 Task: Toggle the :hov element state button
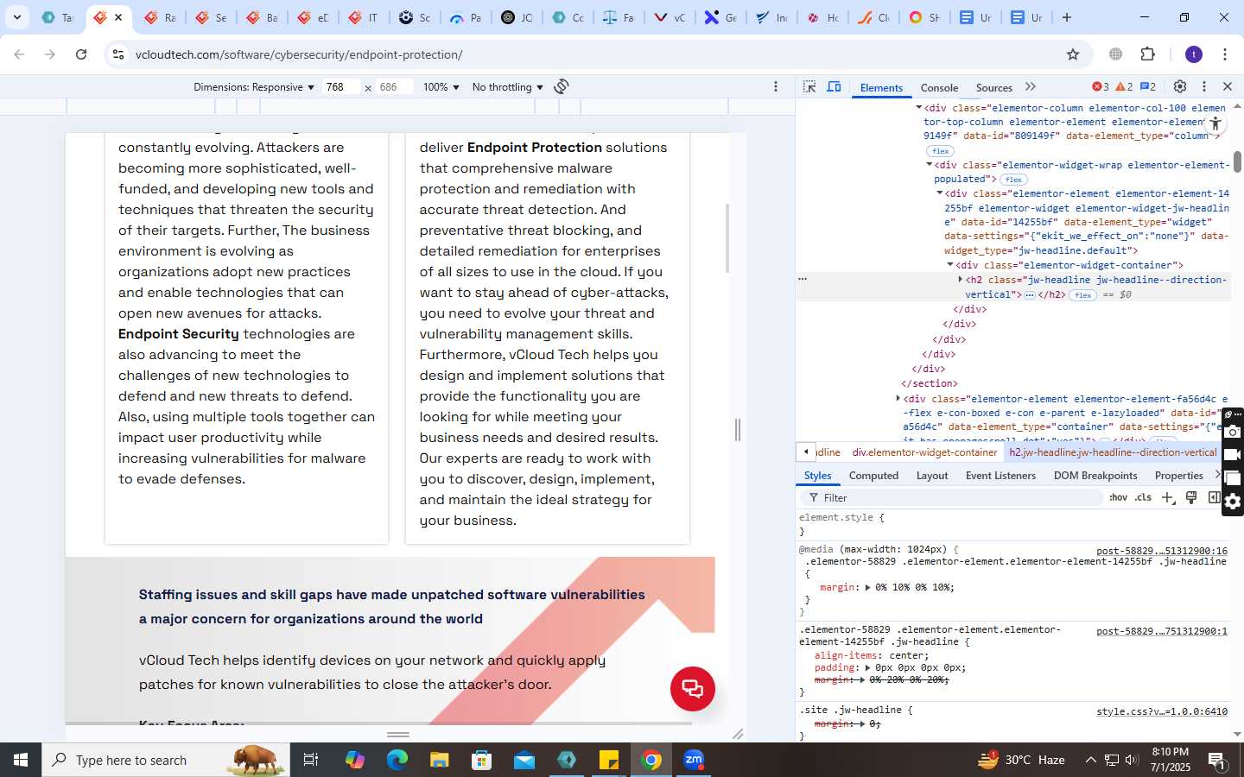(x=1119, y=497)
